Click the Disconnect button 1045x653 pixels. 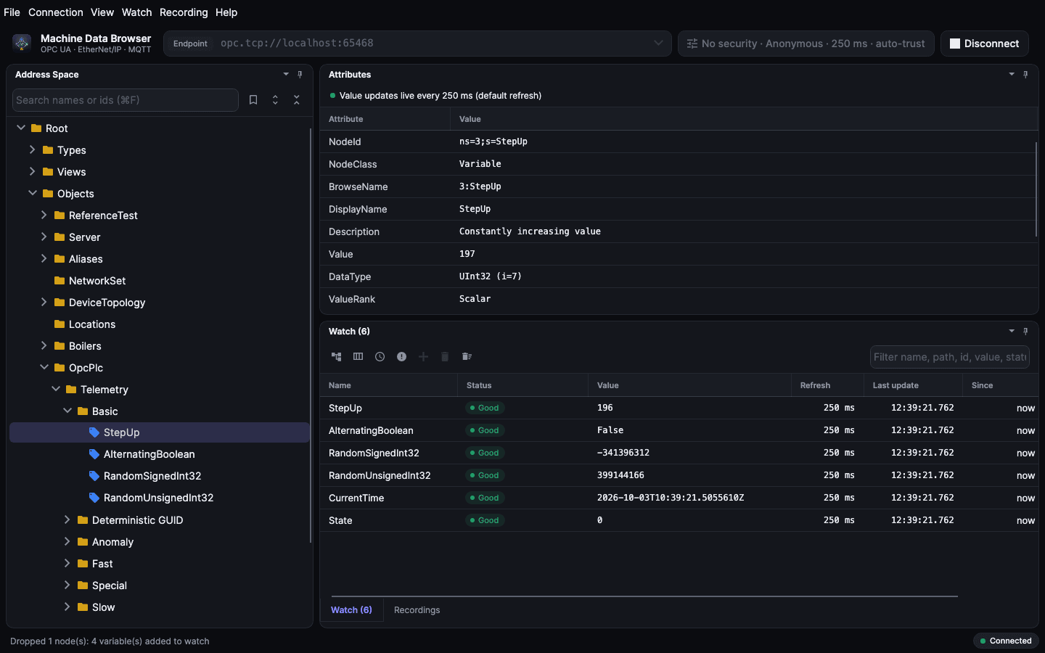click(985, 44)
